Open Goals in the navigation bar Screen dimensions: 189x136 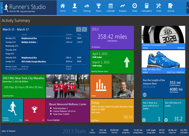point(135,8)
